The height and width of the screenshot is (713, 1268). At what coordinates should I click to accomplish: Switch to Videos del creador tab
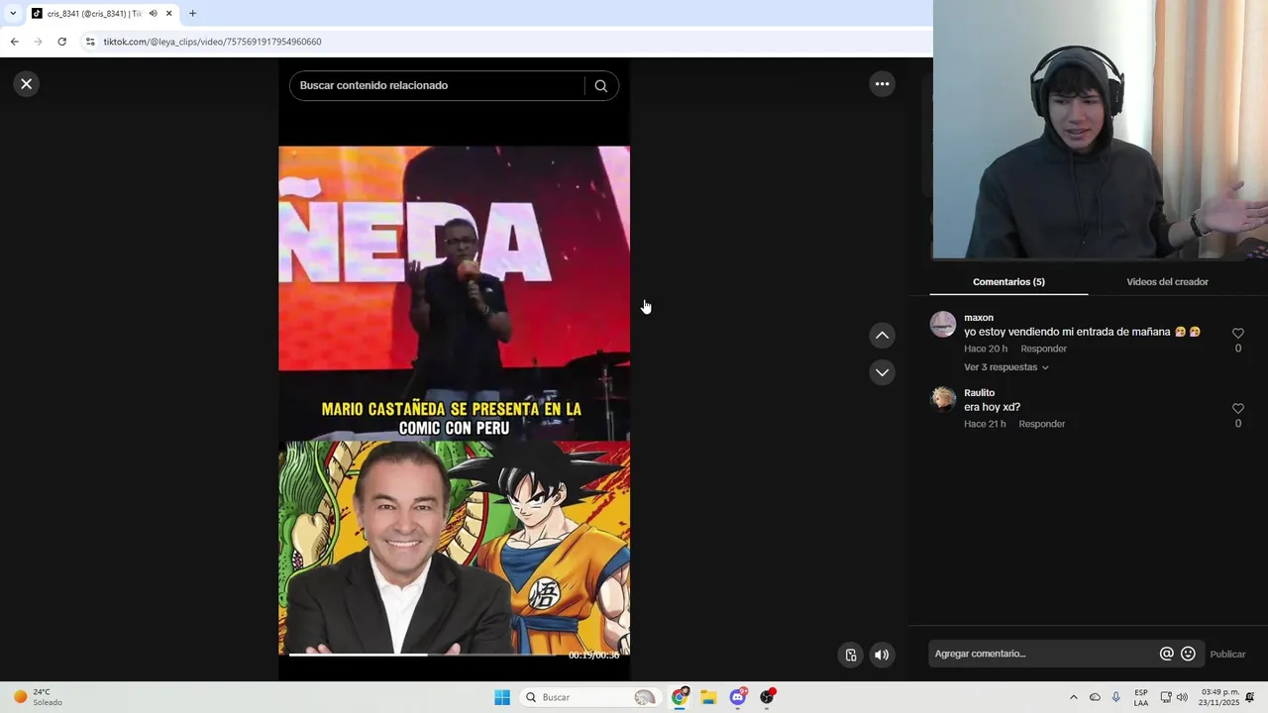pos(1167,282)
